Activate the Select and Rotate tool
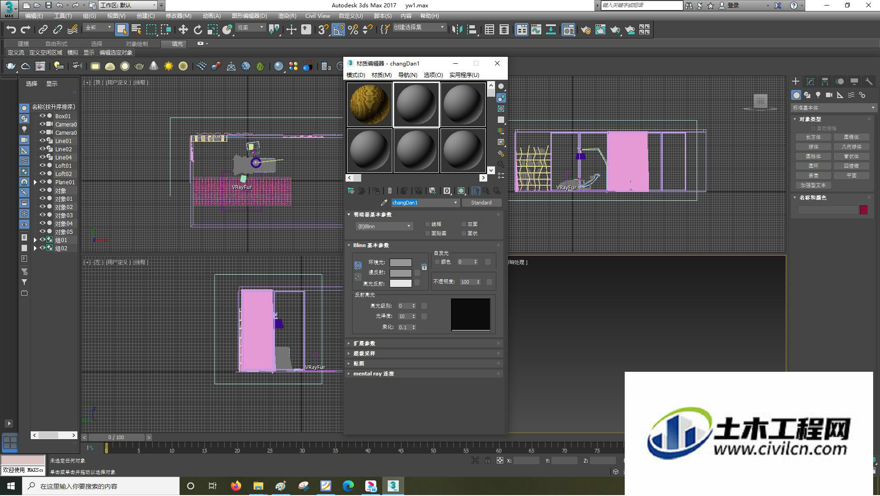Image resolution: width=880 pixels, height=496 pixels. [x=198, y=30]
